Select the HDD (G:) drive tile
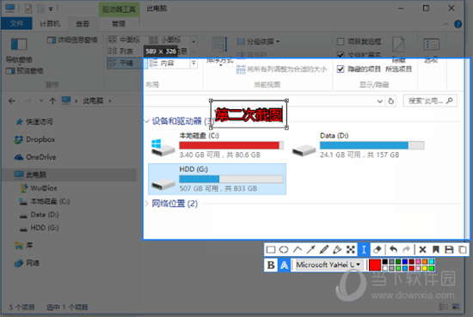The height and width of the screenshot is (317, 473). click(218, 179)
